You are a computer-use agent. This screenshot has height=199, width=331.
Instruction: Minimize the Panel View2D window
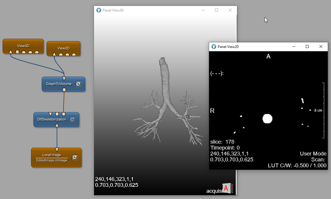(294, 46)
